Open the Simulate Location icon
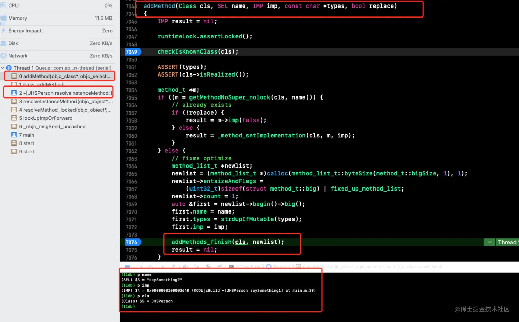Screen dimensions: 519x322 pyautogui.click(x=220, y=267)
